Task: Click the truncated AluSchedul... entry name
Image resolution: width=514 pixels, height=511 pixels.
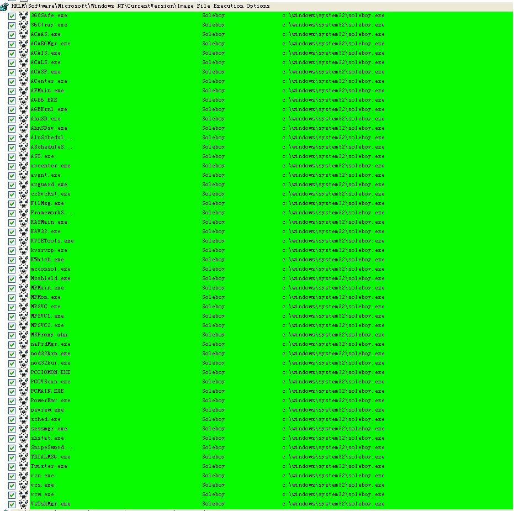Action: point(51,138)
